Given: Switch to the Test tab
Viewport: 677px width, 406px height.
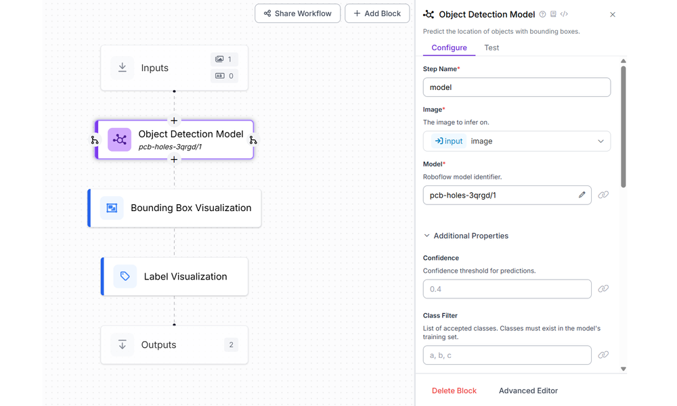Looking at the screenshot, I should 492,47.
